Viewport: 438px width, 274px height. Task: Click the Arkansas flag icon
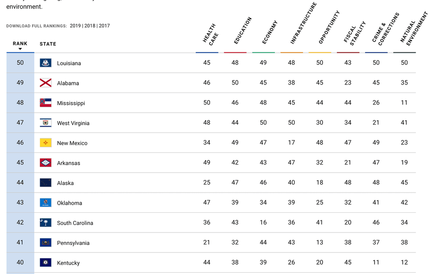(x=46, y=163)
